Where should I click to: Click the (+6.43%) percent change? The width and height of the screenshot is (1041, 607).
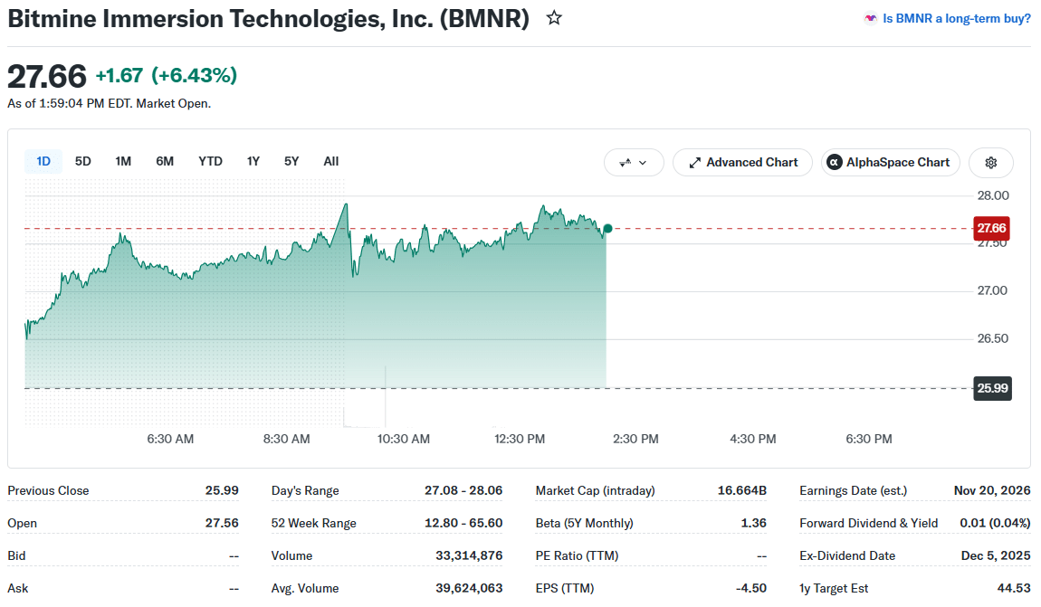[x=194, y=75]
